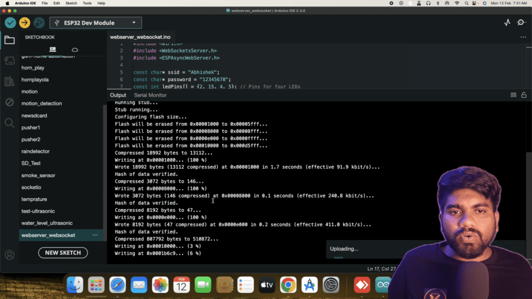Open Calendar from the Dock

coord(181,284)
